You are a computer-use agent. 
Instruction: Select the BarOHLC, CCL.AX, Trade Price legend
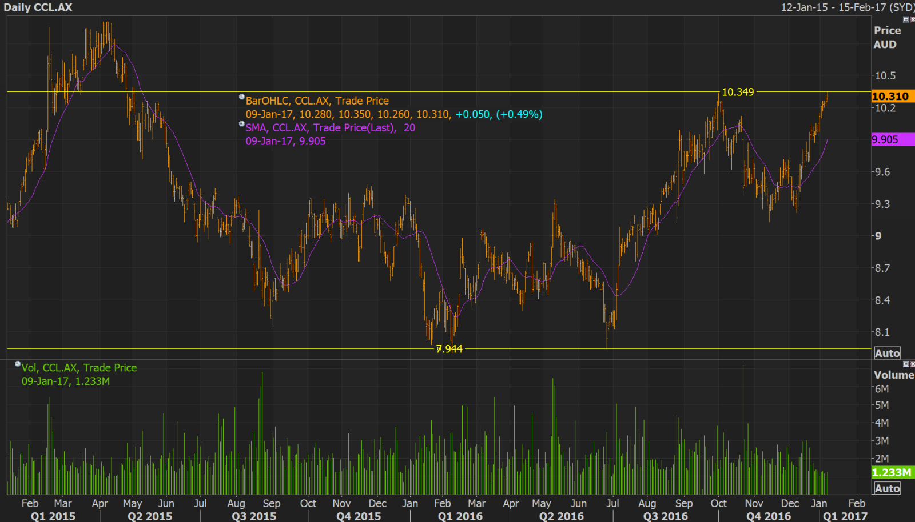click(x=317, y=101)
